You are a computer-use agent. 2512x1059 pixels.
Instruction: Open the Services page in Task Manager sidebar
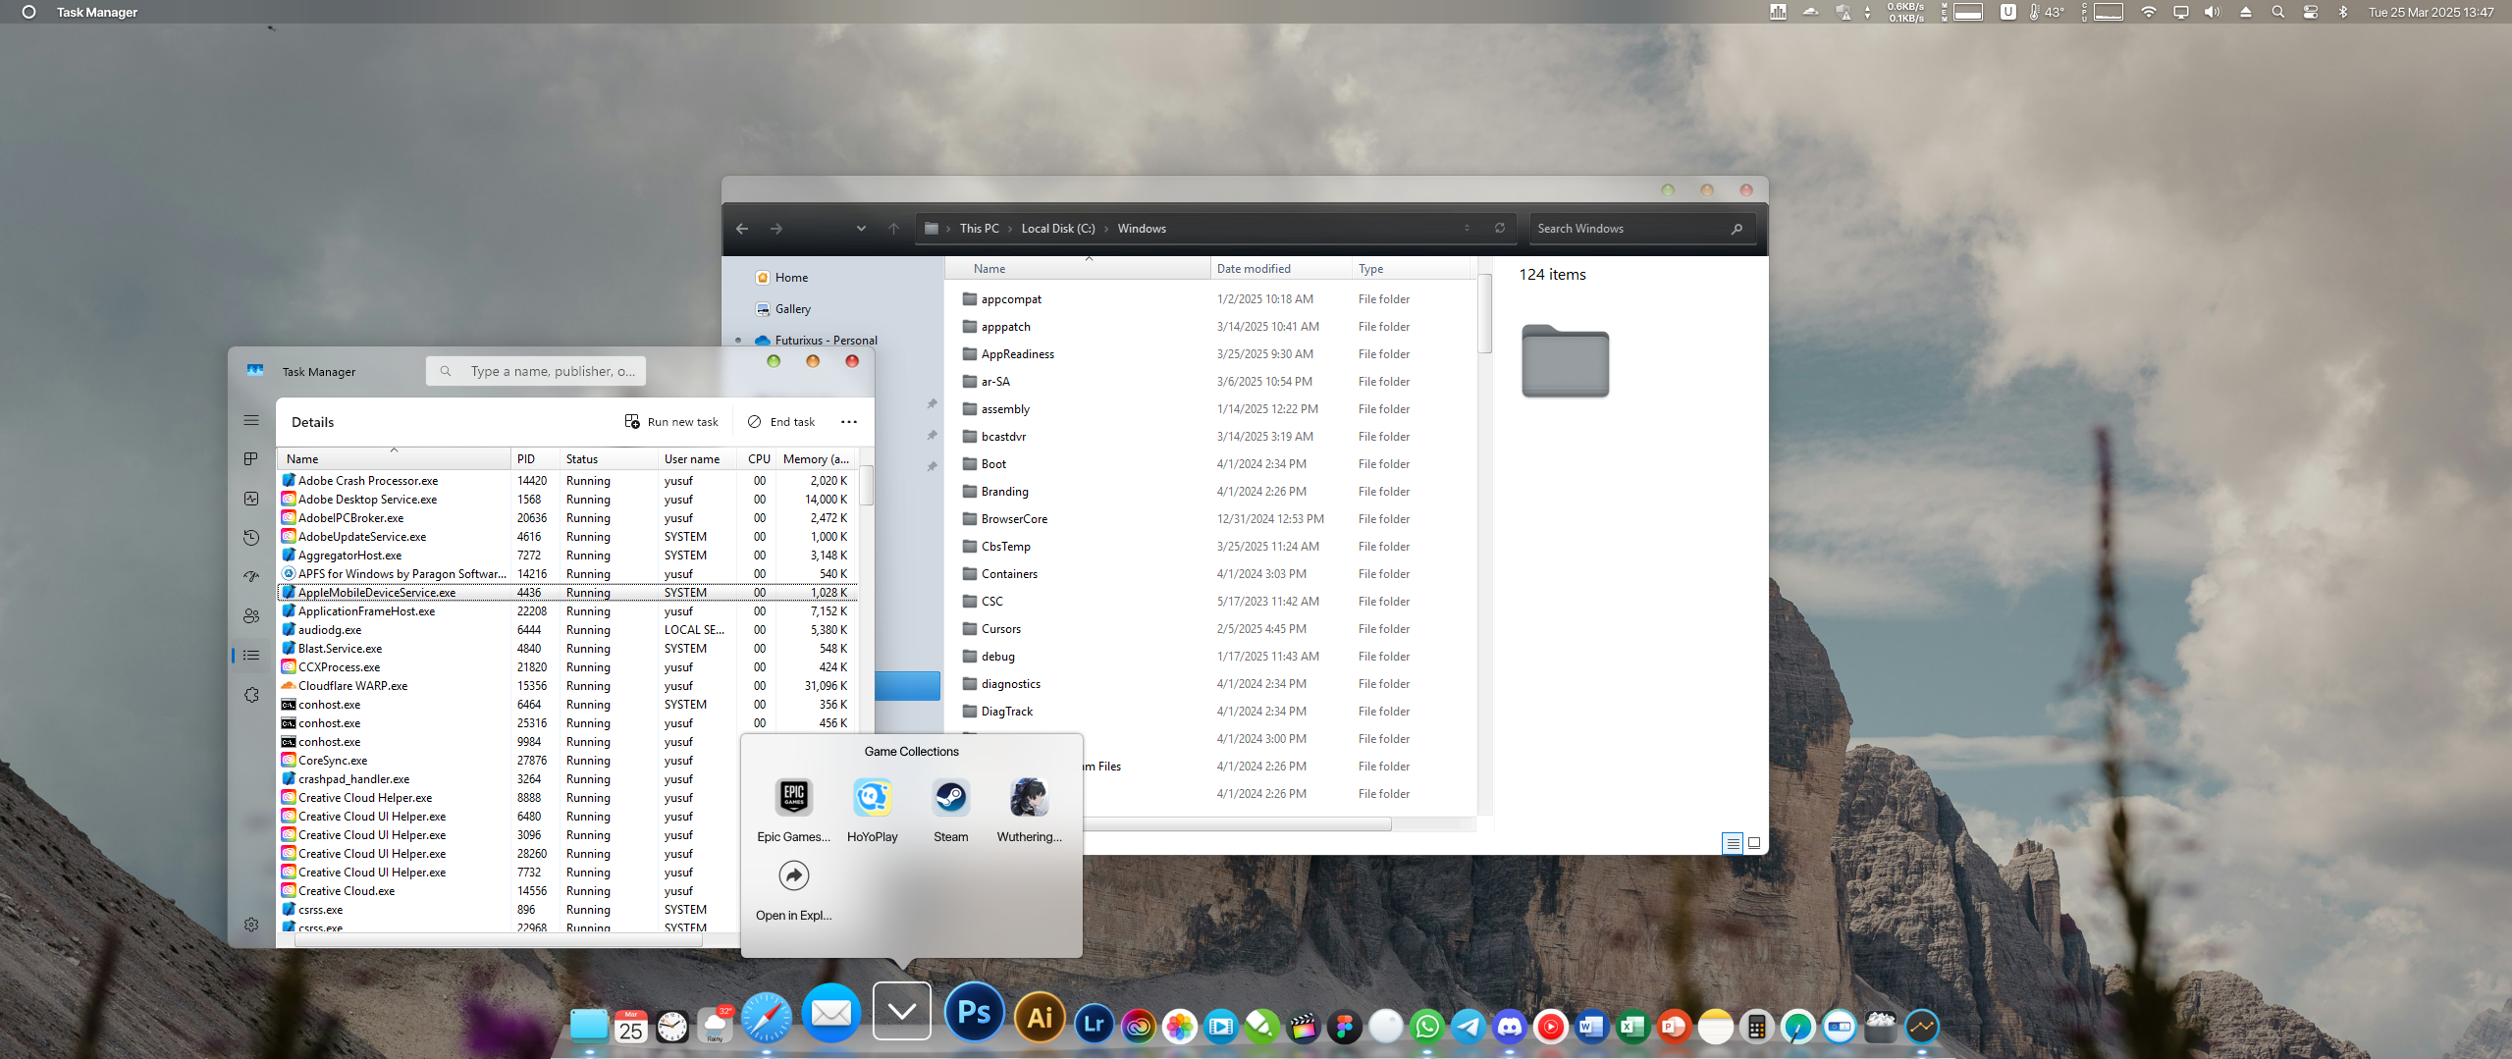[x=251, y=695]
